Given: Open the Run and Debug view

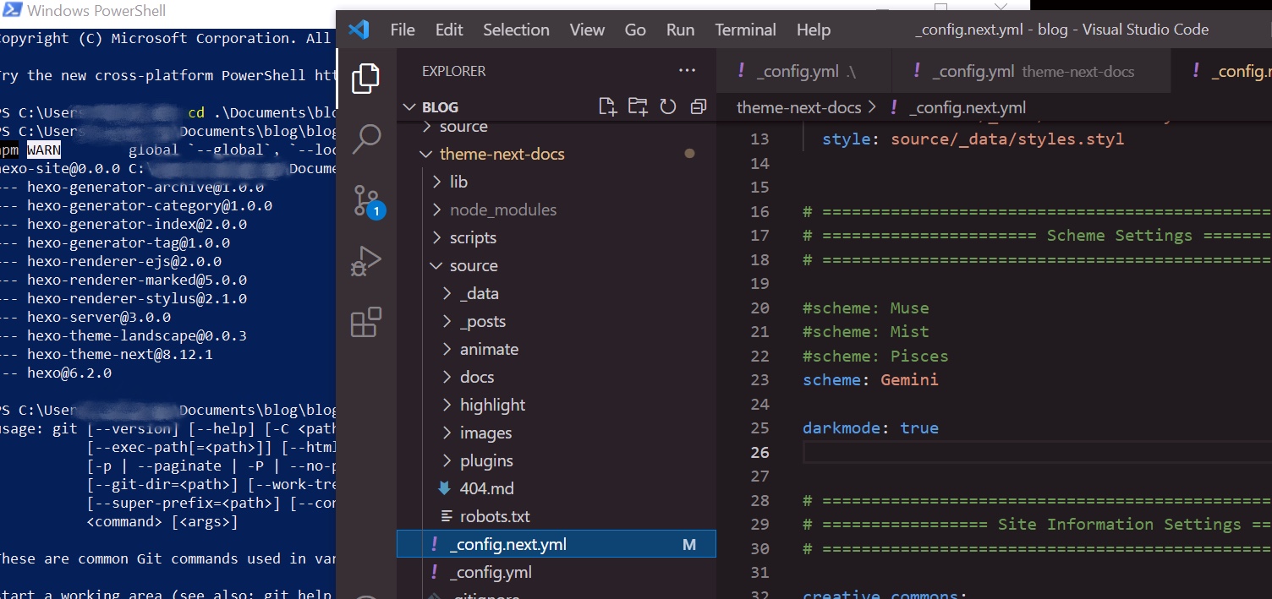Looking at the screenshot, I should pos(365,261).
